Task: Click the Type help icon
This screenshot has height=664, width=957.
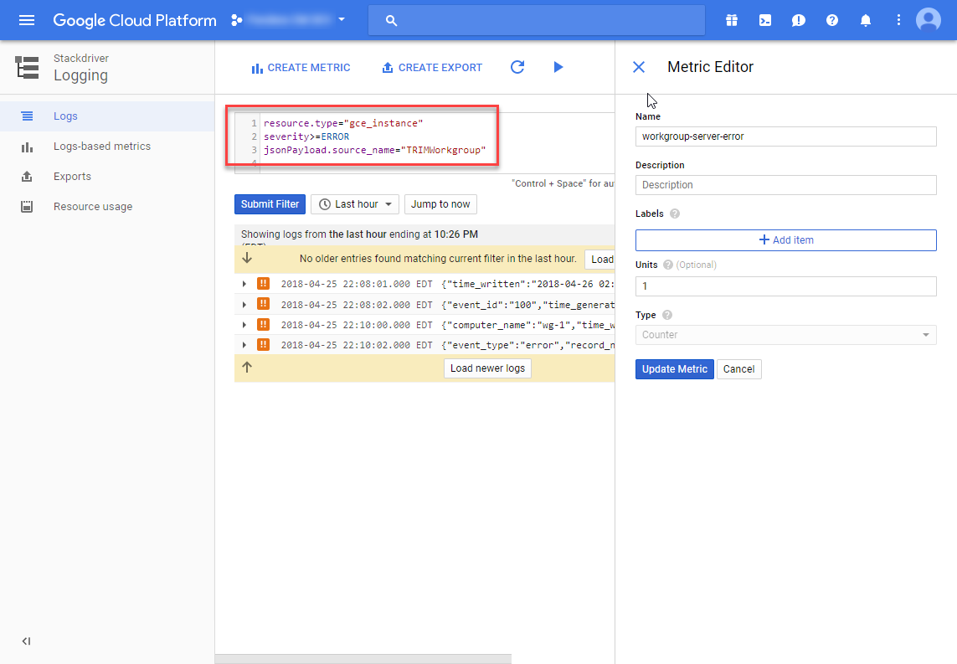Action: (667, 315)
